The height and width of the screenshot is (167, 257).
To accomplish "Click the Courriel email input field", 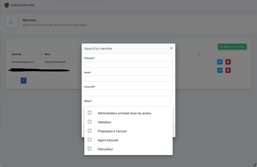I will [128, 93].
